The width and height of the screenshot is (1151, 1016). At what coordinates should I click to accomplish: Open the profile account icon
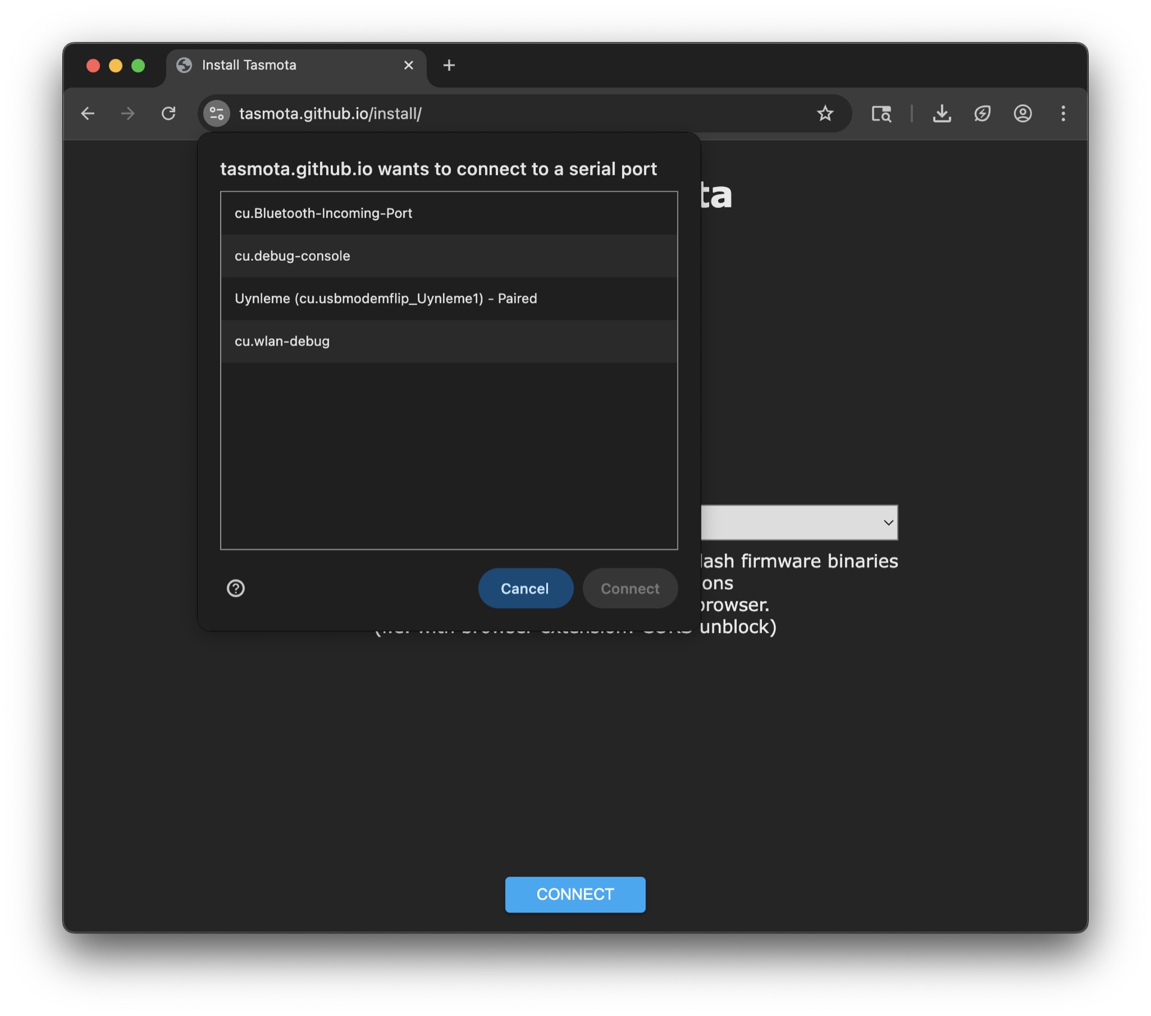(x=1022, y=113)
